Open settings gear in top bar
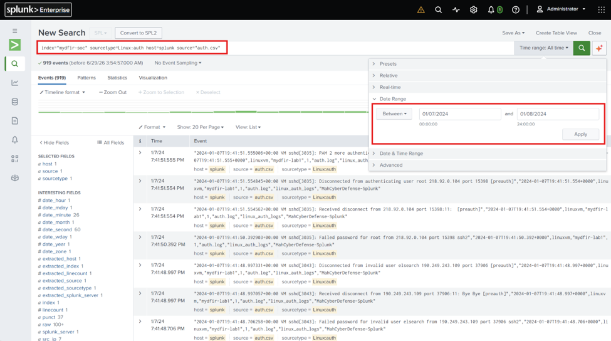This screenshot has height=341, width=611. pyautogui.click(x=474, y=10)
